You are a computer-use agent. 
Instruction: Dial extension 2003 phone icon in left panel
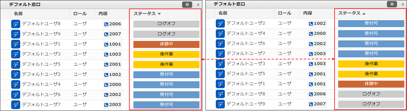click(x=106, y=105)
